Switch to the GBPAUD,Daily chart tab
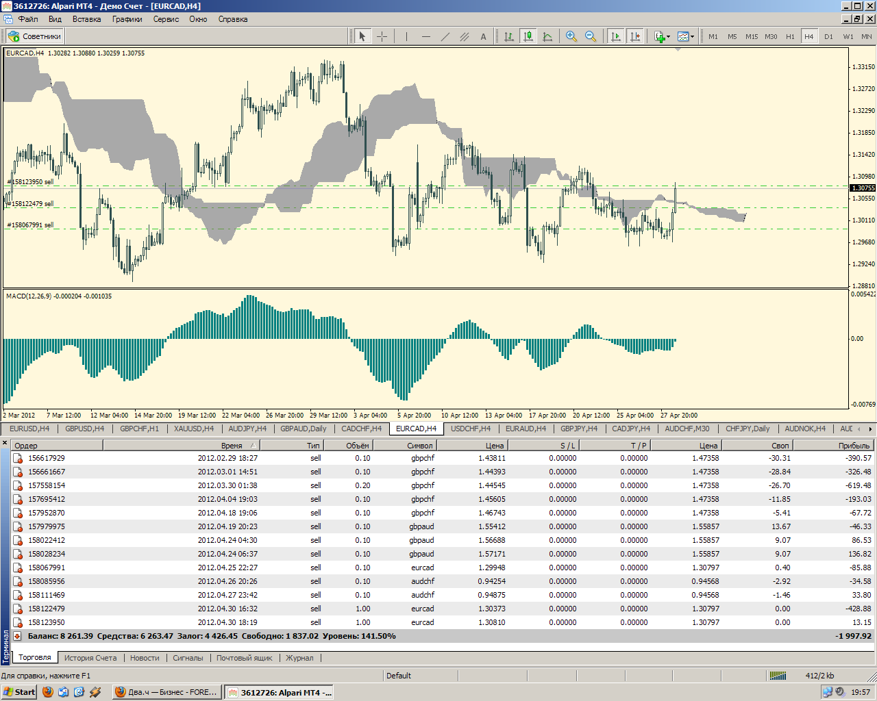 coord(304,429)
